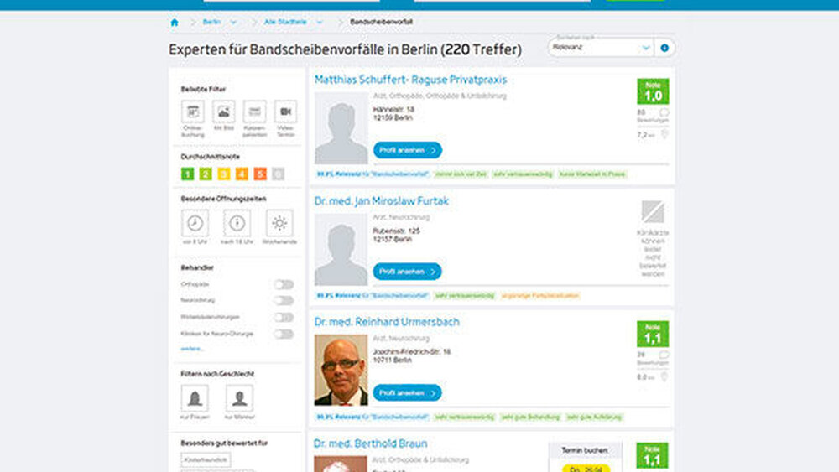Click the home icon in breadcrumb
839x472 pixels.
175,22
